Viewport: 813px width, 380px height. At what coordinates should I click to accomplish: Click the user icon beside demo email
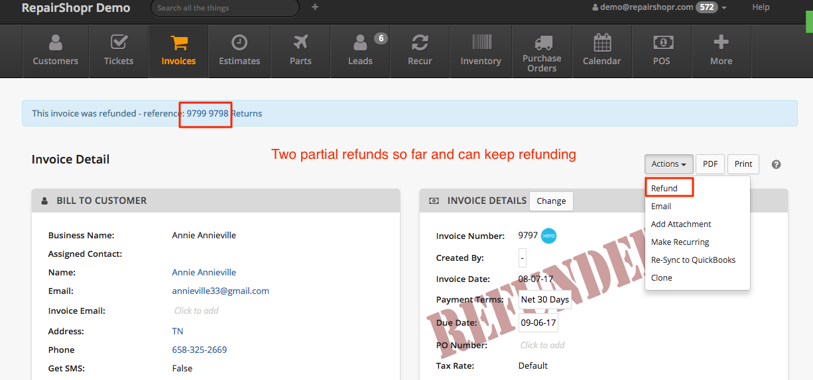pyautogui.click(x=595, y=7)
